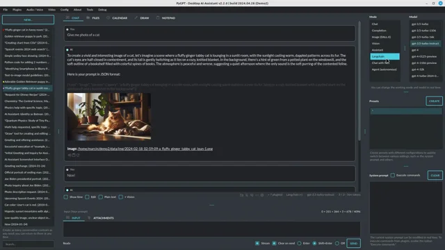Image resolution: width=445 pixels, height=250 pixels.
Task: Select the Shift+Enter radio option
Action: point(314,243)
